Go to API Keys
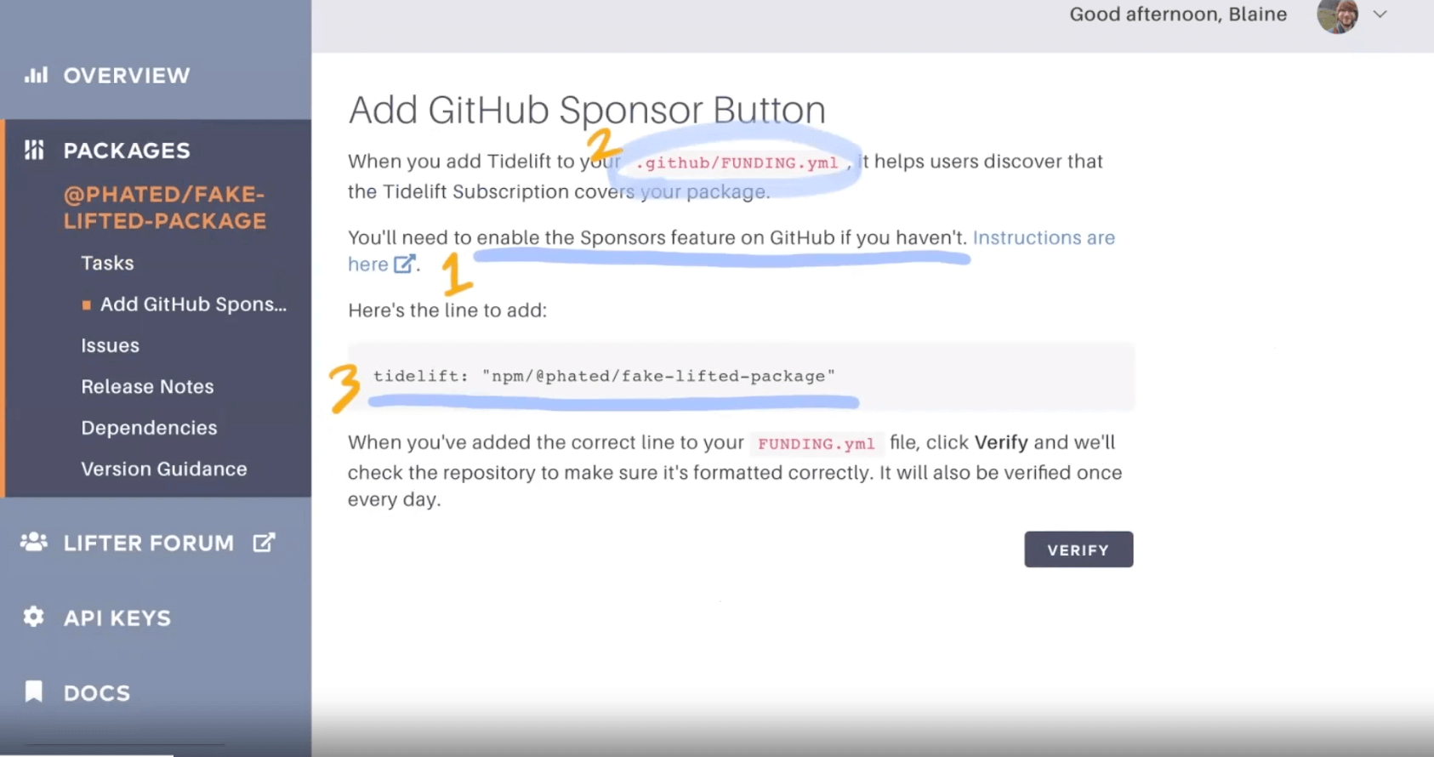 [117, 618]
